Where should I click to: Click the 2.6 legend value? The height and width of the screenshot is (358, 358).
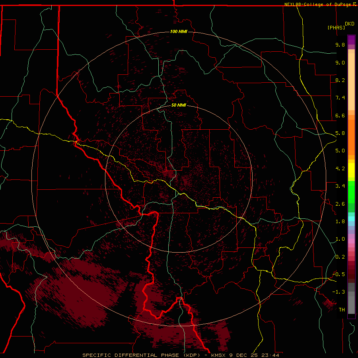click(x=340, y=204)
